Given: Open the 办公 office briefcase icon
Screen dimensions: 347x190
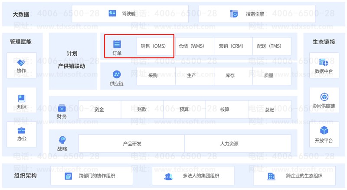Looking at the screenshot, I should [21, 131].
